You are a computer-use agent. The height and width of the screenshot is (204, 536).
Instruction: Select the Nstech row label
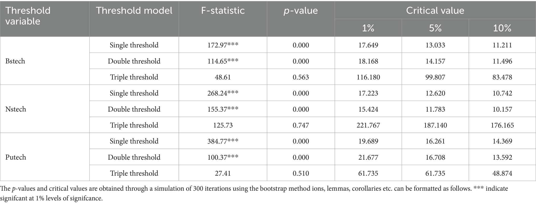[16, 109]
